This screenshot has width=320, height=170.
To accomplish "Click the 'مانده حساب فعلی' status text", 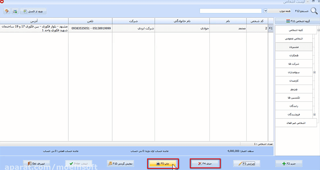I will click(61, 151).
